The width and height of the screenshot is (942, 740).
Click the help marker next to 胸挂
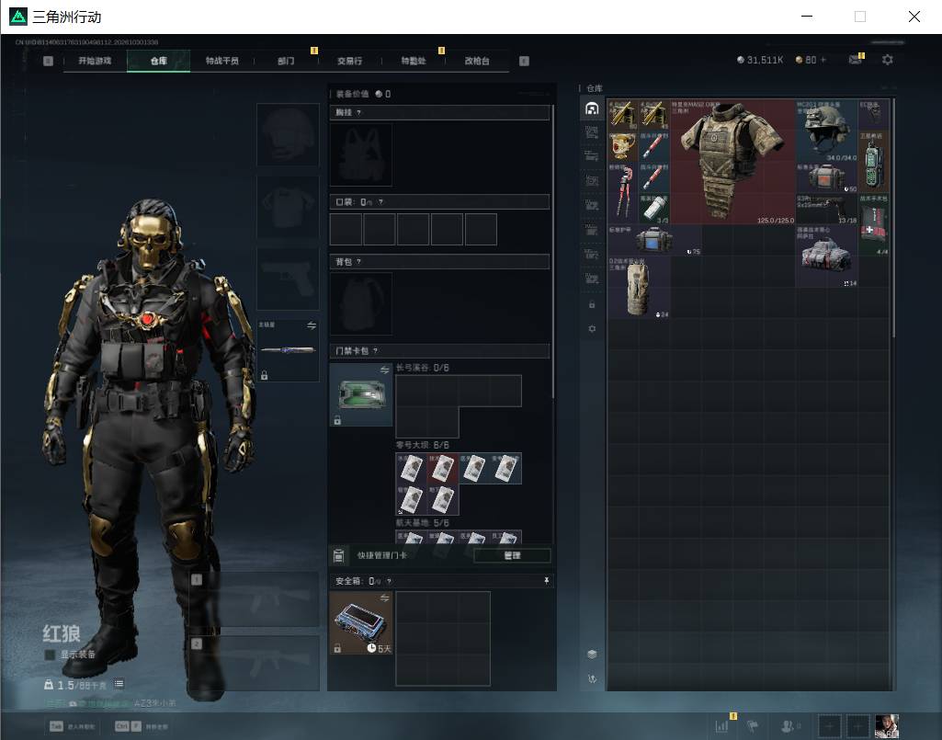(x=358, y=112)
